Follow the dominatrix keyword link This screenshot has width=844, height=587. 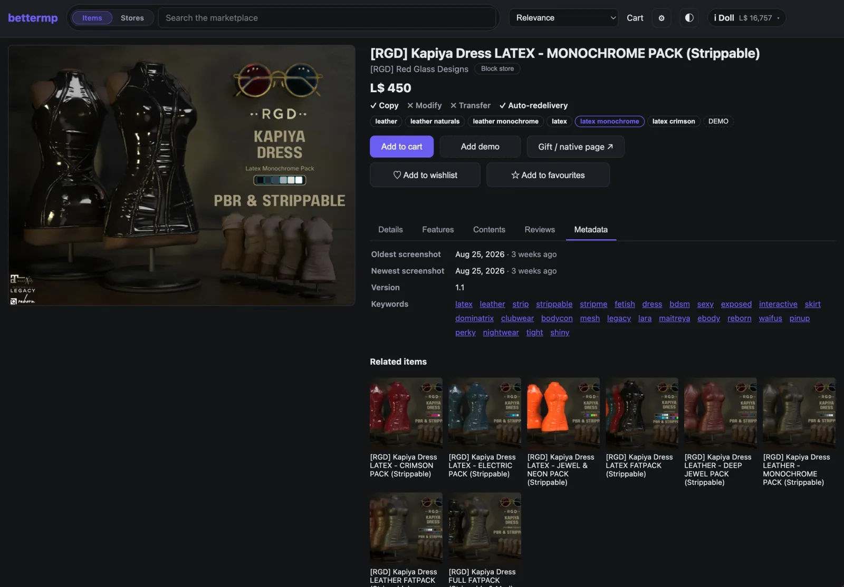click(x=475, y=318)
